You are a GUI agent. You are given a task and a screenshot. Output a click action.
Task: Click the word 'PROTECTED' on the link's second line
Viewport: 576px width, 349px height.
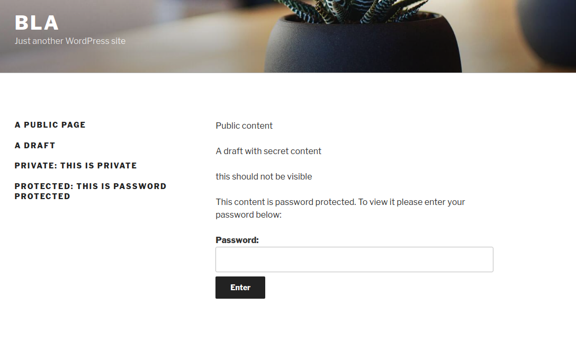[x=42, y=196]
